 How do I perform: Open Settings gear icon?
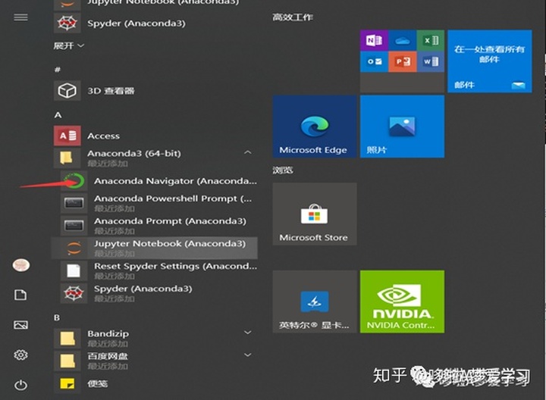point(20,355)
